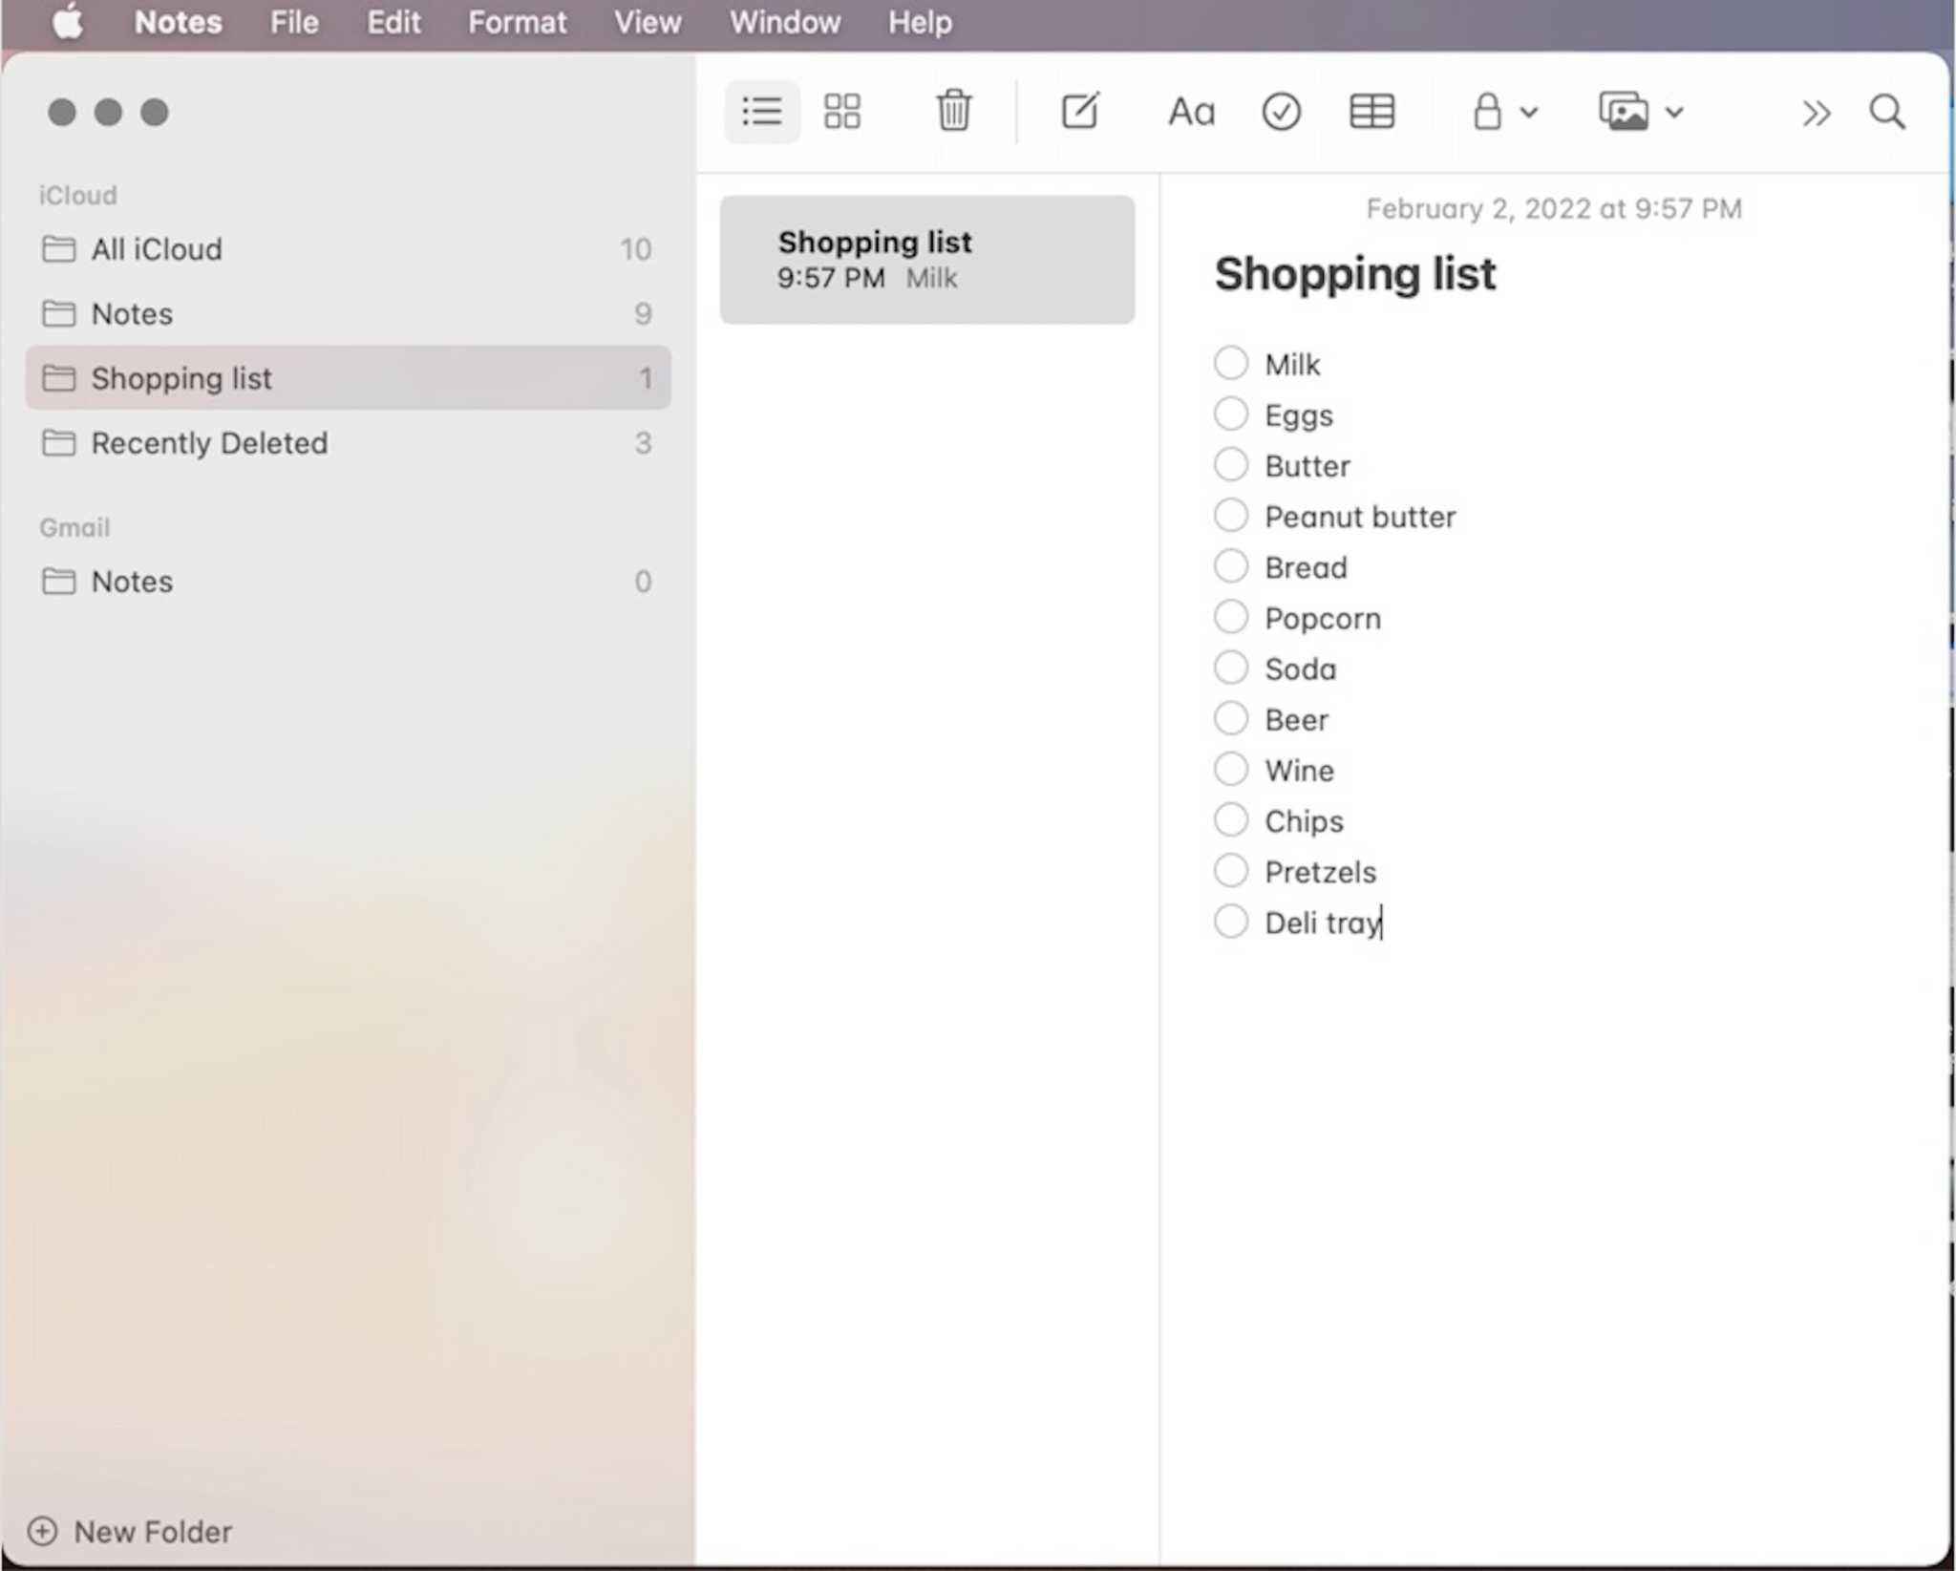Toggle the Milk checkbox

point(1231,364)
